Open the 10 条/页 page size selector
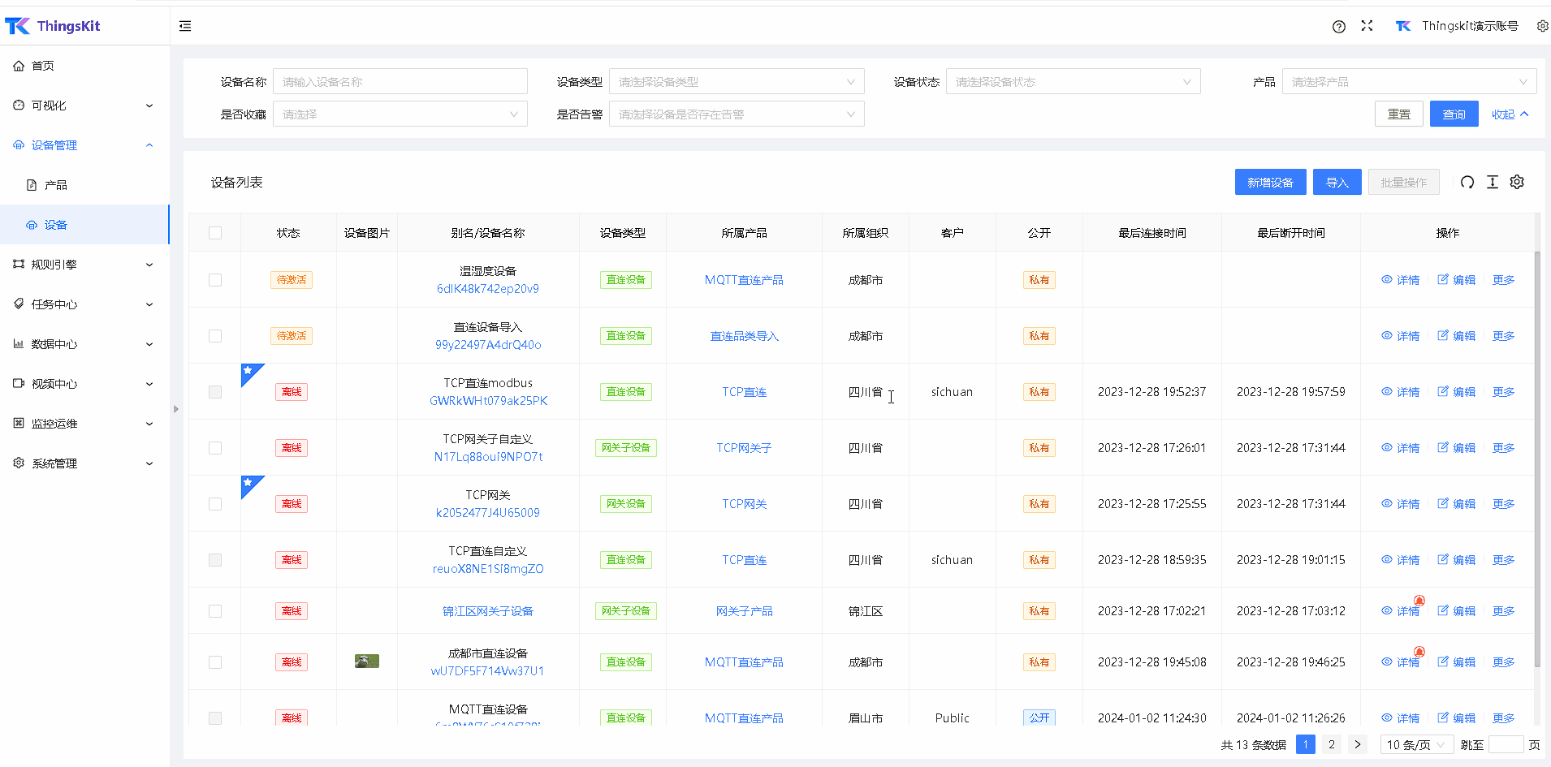 (x=1415, y=745)
